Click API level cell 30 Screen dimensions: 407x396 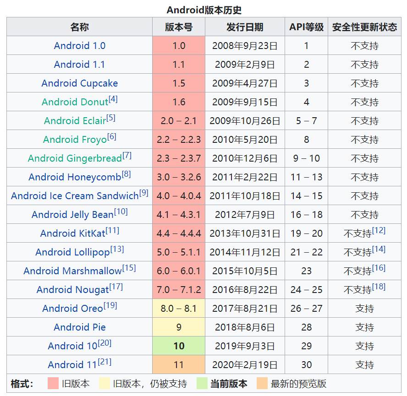[306, 365]
